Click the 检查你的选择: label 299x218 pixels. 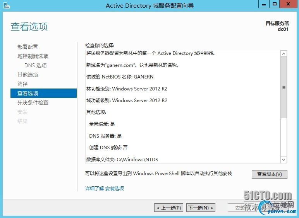(x=100, y=46)
